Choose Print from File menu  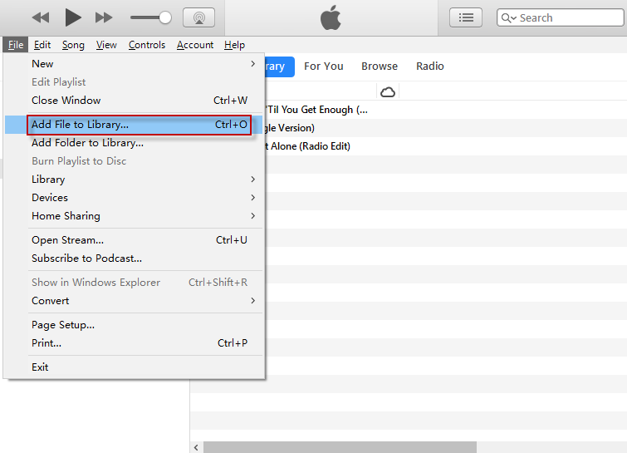[x=134, y=343]
